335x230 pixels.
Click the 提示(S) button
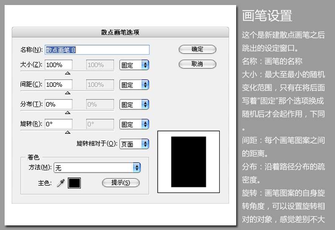121,183
